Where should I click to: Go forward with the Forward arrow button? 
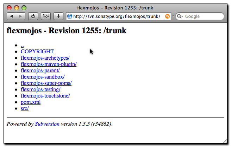tap(21, 16)
